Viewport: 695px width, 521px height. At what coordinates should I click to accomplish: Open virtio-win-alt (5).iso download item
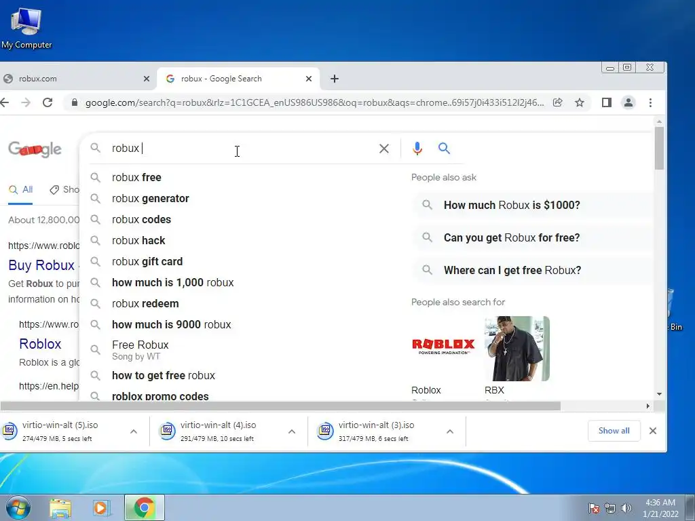(61, 431)
